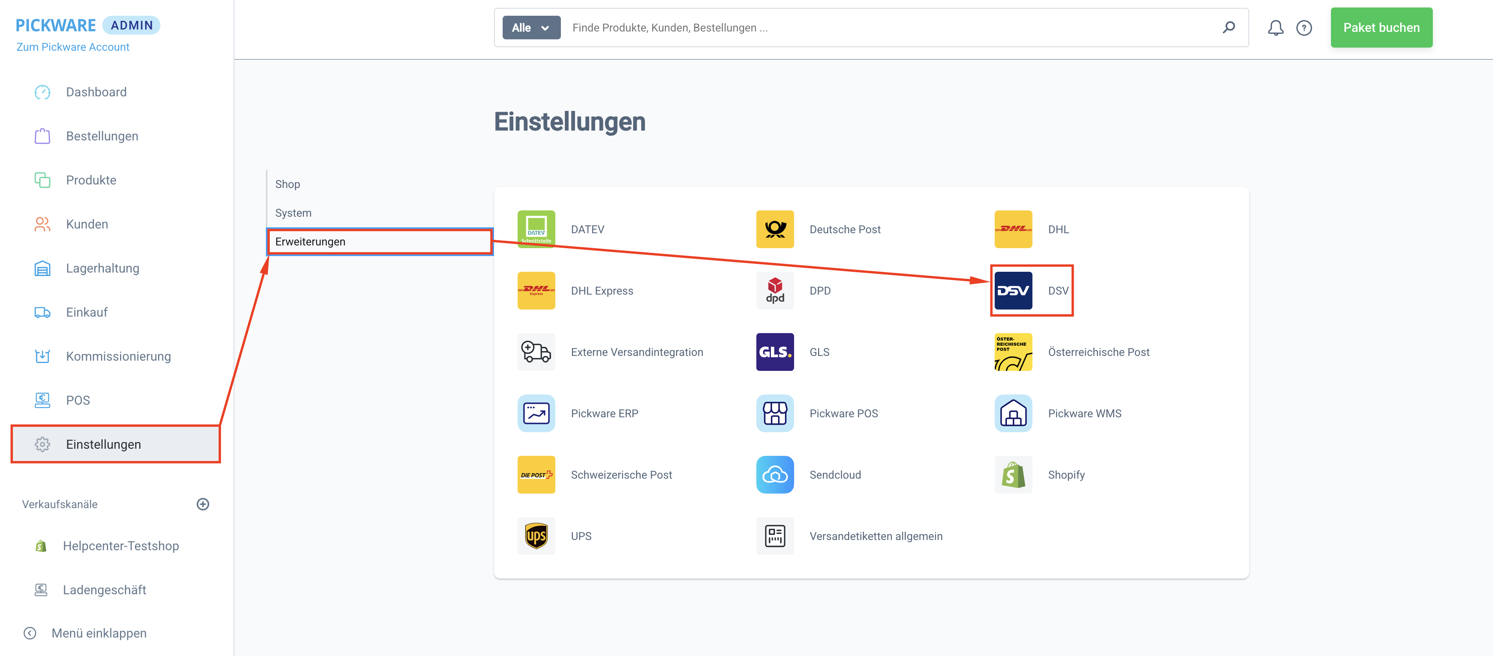The image size is (1493, 656).
Task: Select the Shopify extension icon
Action: tap(1012, 475)
